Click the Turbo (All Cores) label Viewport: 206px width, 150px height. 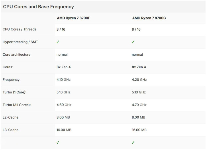pyautogui.click(x=17, y=105)
